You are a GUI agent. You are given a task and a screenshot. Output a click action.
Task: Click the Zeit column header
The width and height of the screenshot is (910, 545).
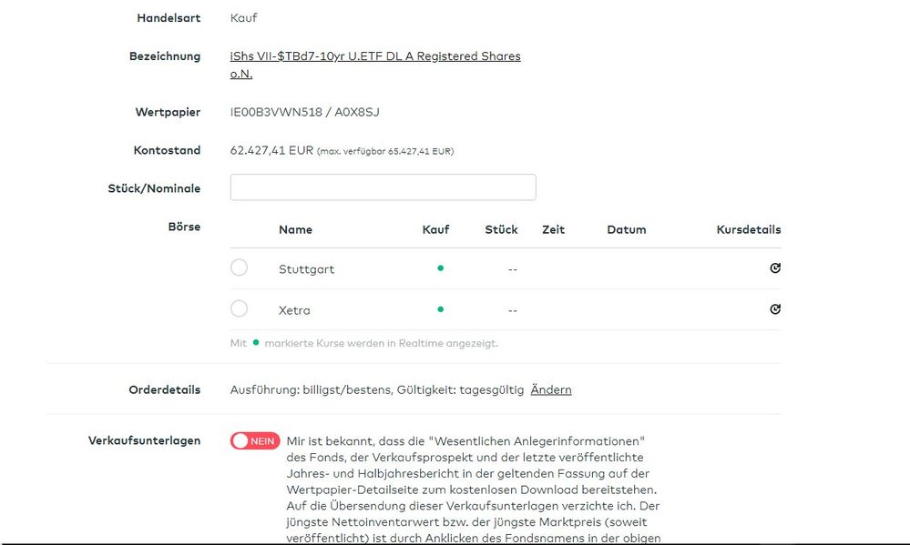point(553,229)
